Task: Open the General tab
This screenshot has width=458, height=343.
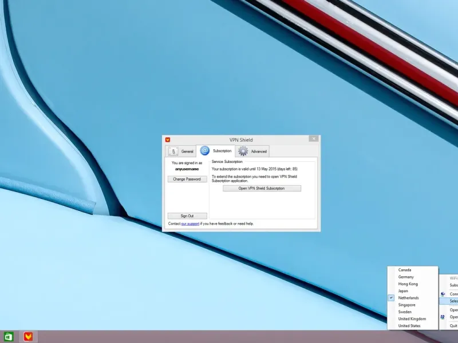Action: pos(181,151)
